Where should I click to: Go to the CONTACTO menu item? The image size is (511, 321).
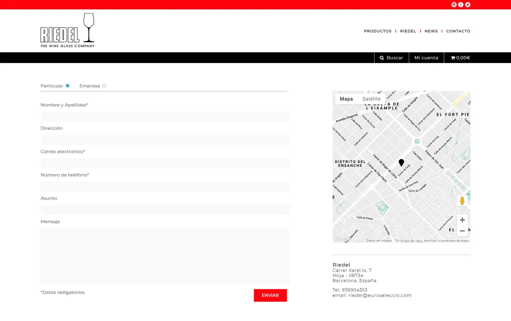458,31
